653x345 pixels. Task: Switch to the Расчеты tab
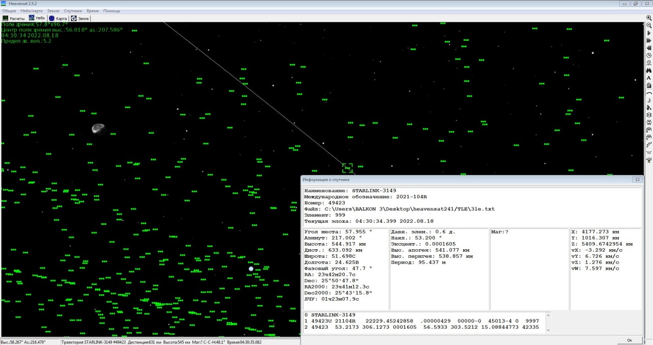point(14,18)
